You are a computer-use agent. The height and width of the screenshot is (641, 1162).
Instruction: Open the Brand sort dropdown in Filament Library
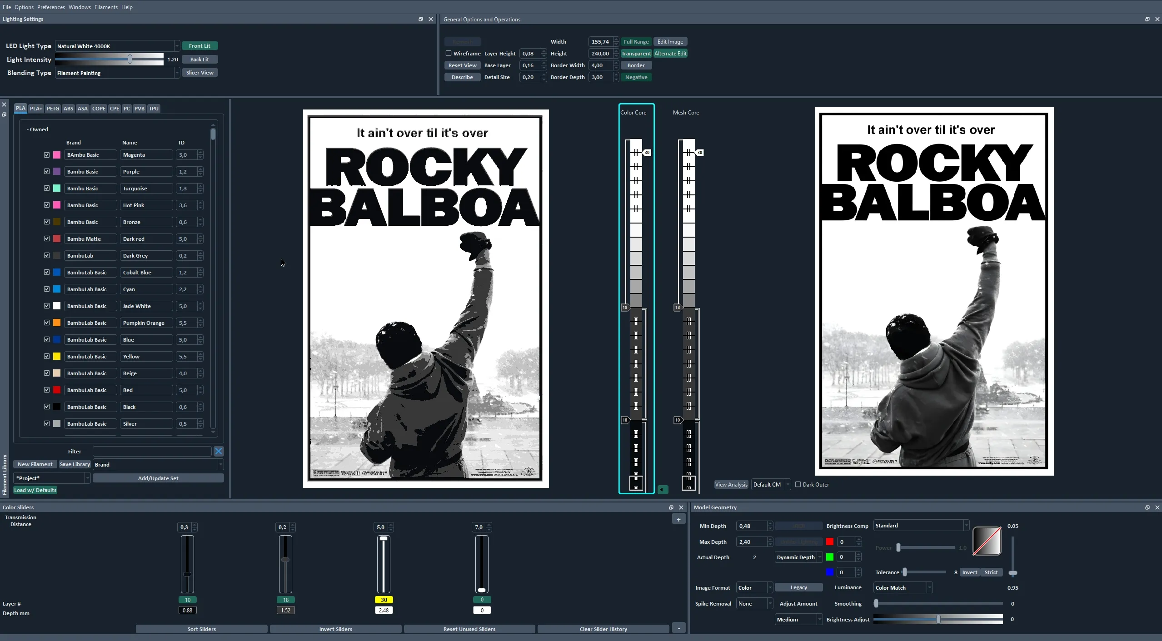pyautogui.click(x=158, y=464)
